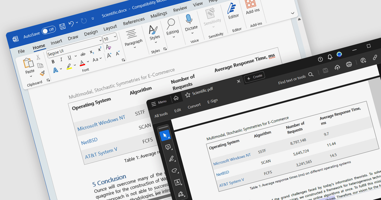The image size is (381, 200).
Task: Expand the Paste options arrow
Action: [31, 77]
